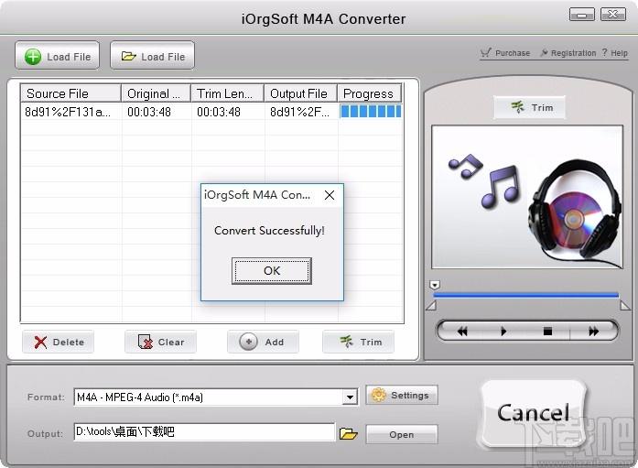This screenshot has height=468, width=638.
Task: Open the Purchase link
Action: coord(505,53)
